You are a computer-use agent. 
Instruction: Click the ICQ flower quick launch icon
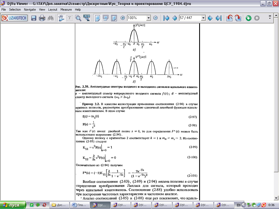pos(38,205)
